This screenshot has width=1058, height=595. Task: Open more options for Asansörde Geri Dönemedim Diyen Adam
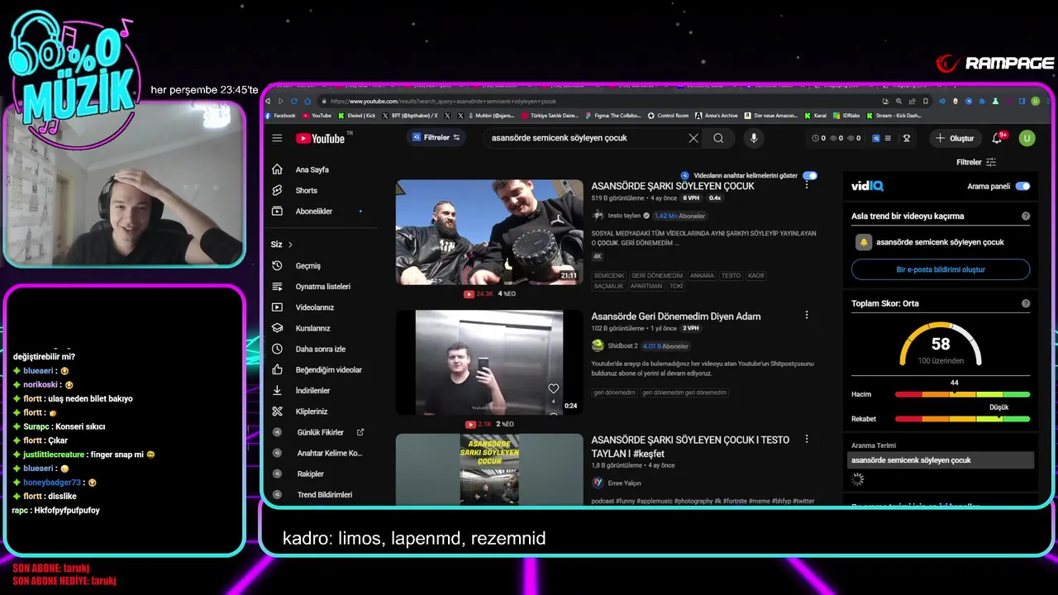(807, 315)
